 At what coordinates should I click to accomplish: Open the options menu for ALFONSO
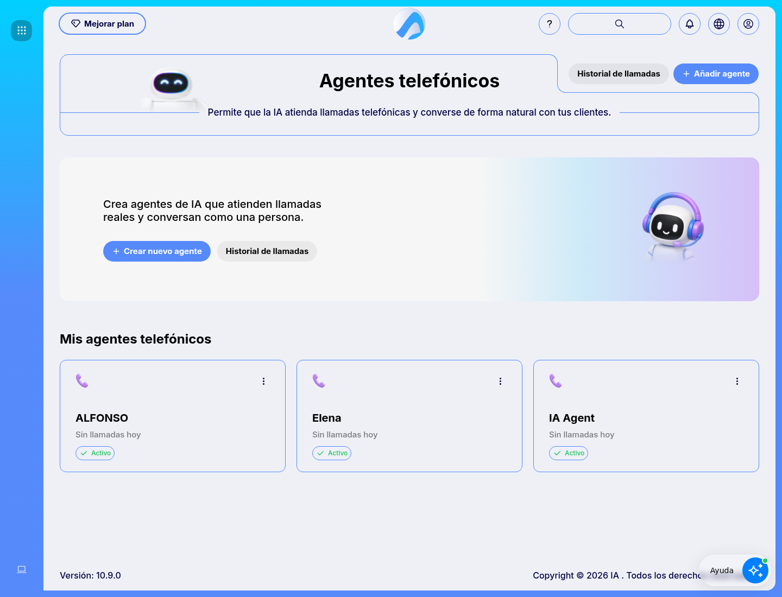tap(264, 382)
